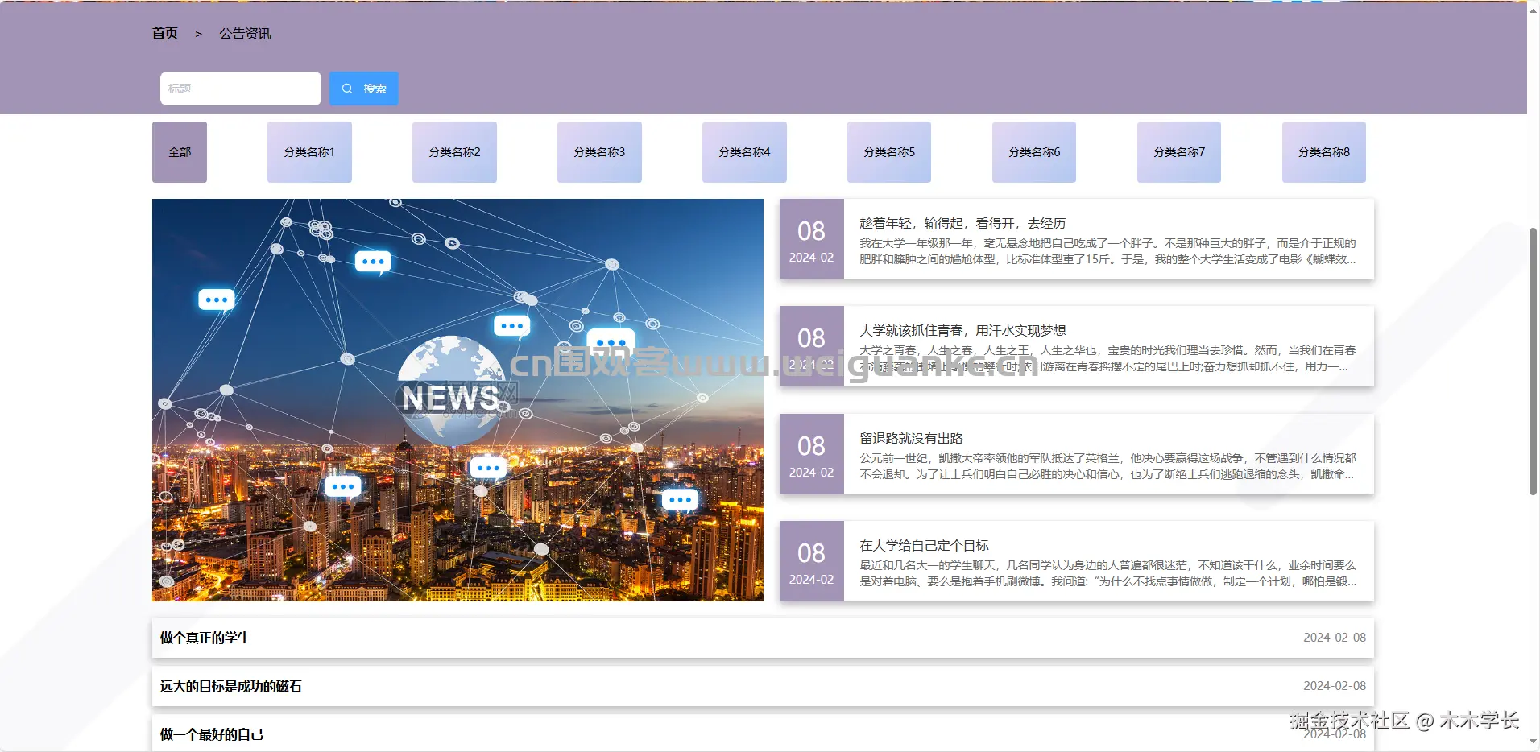Click the title search input field
The width and height of the screenshot is (1540, 752).
tap(240, 88)
